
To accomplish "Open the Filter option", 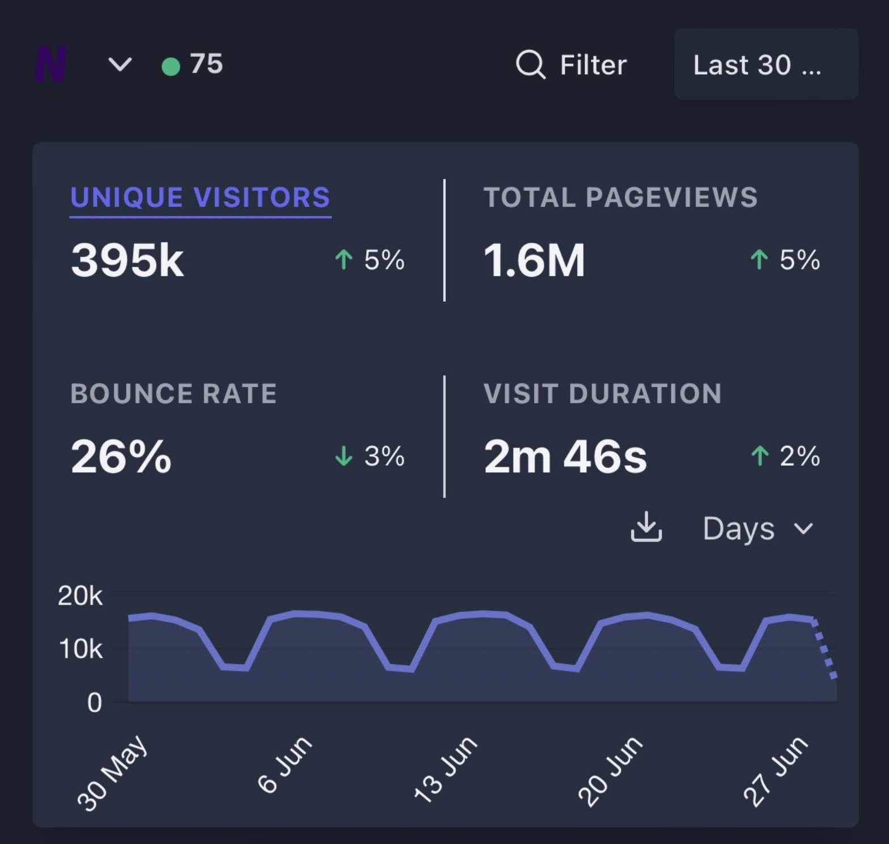I will click(x=571, y=65).
